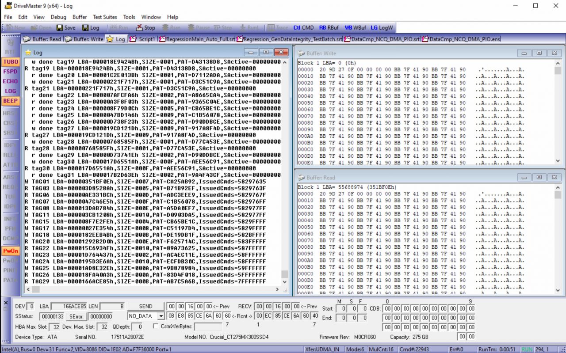Open the LogW log window tool
Screen dimensions: 566x353
point(381,27)
